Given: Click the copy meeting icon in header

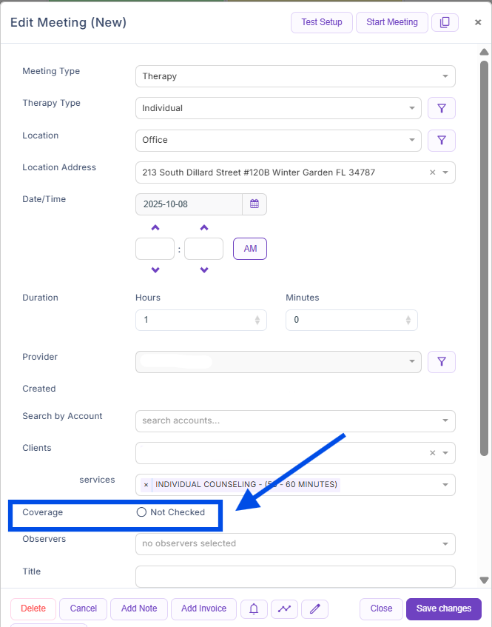Looking at the screenshot, I should pos(445,22).
